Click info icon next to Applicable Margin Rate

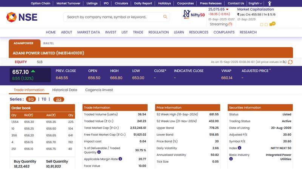point(120,159)
